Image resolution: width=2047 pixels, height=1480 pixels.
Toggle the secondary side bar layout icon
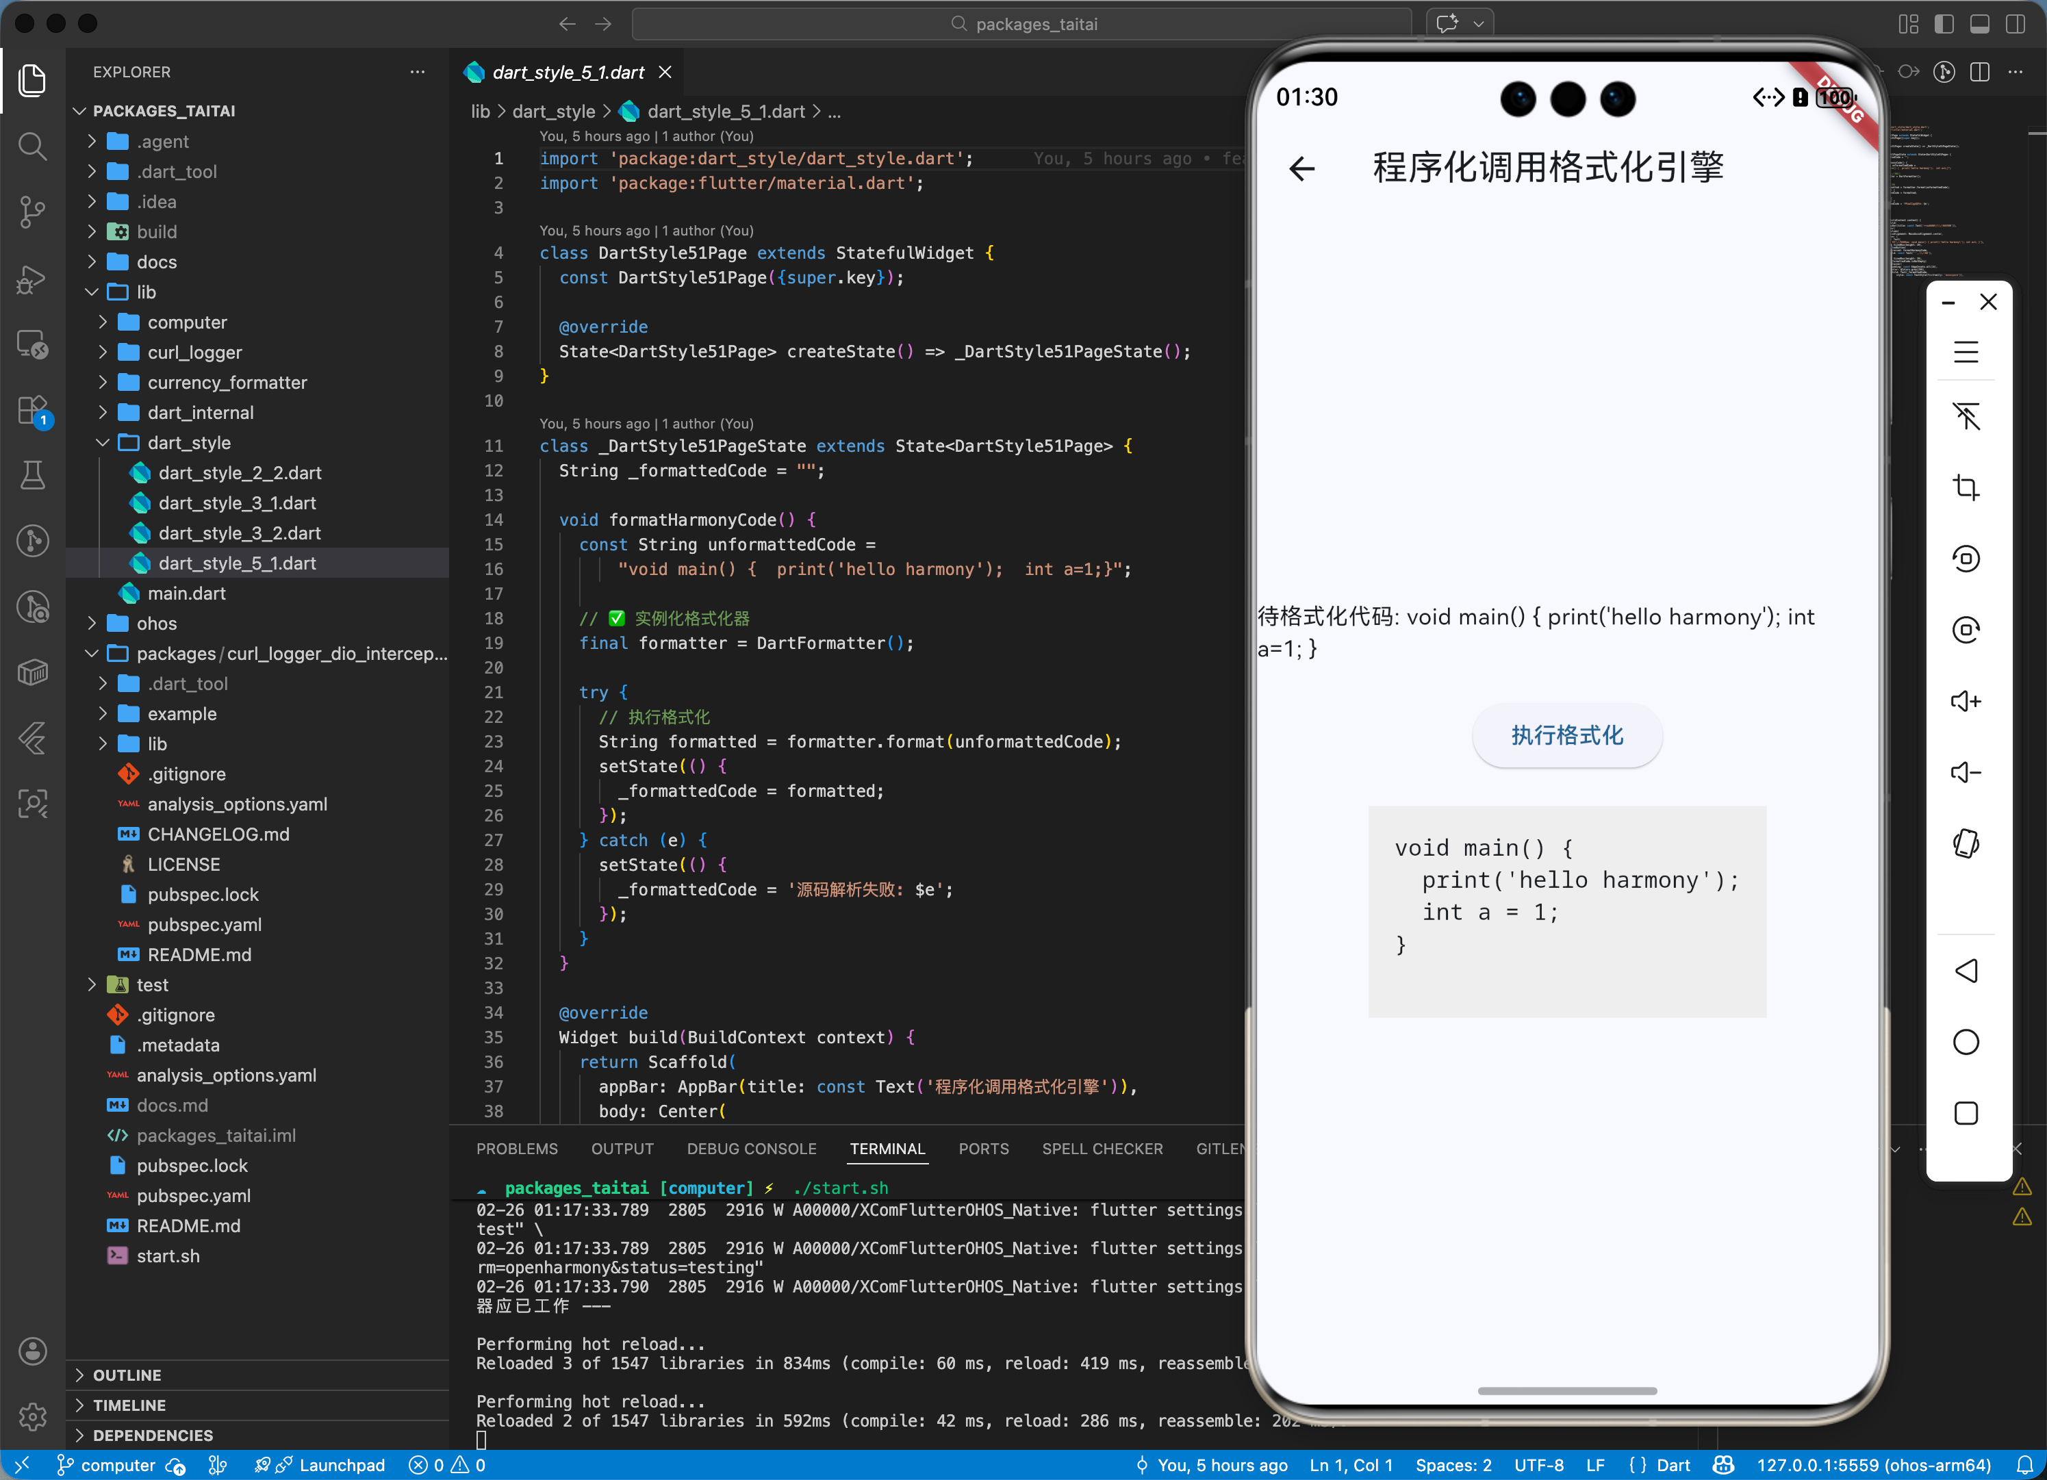click(x=2015, y=23)
